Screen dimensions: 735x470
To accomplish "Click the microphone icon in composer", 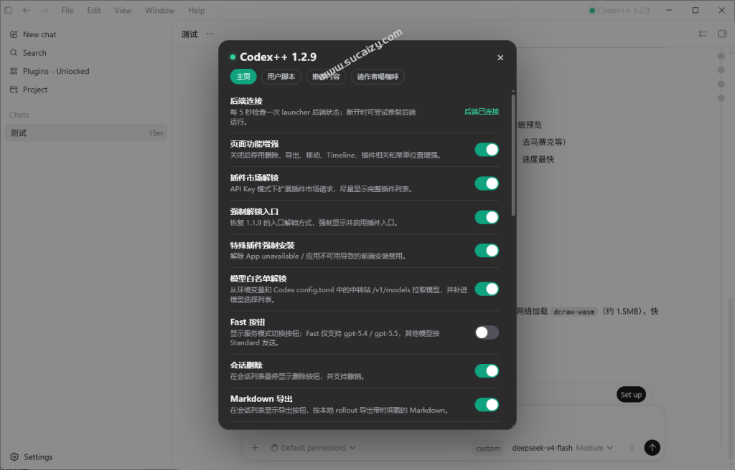I will click(x=632, y=448).
